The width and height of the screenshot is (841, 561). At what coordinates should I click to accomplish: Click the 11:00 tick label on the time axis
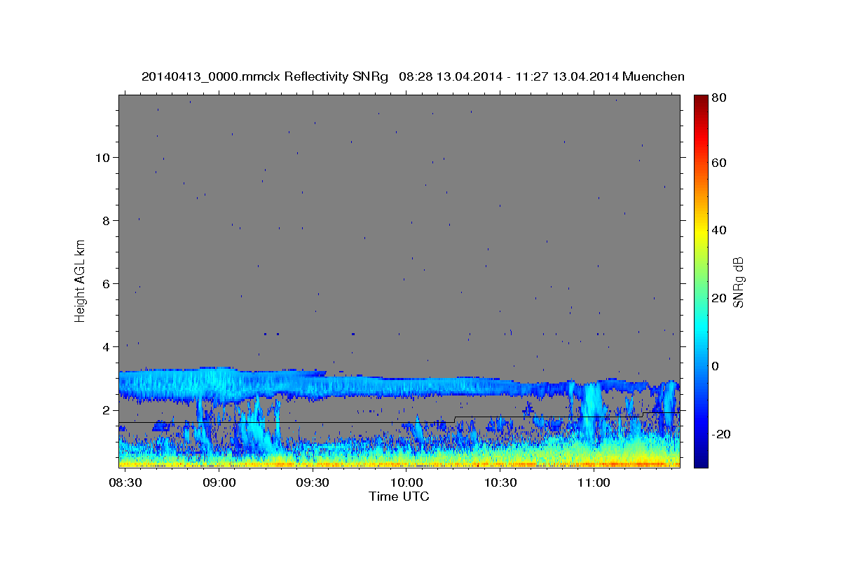point(593,484)
